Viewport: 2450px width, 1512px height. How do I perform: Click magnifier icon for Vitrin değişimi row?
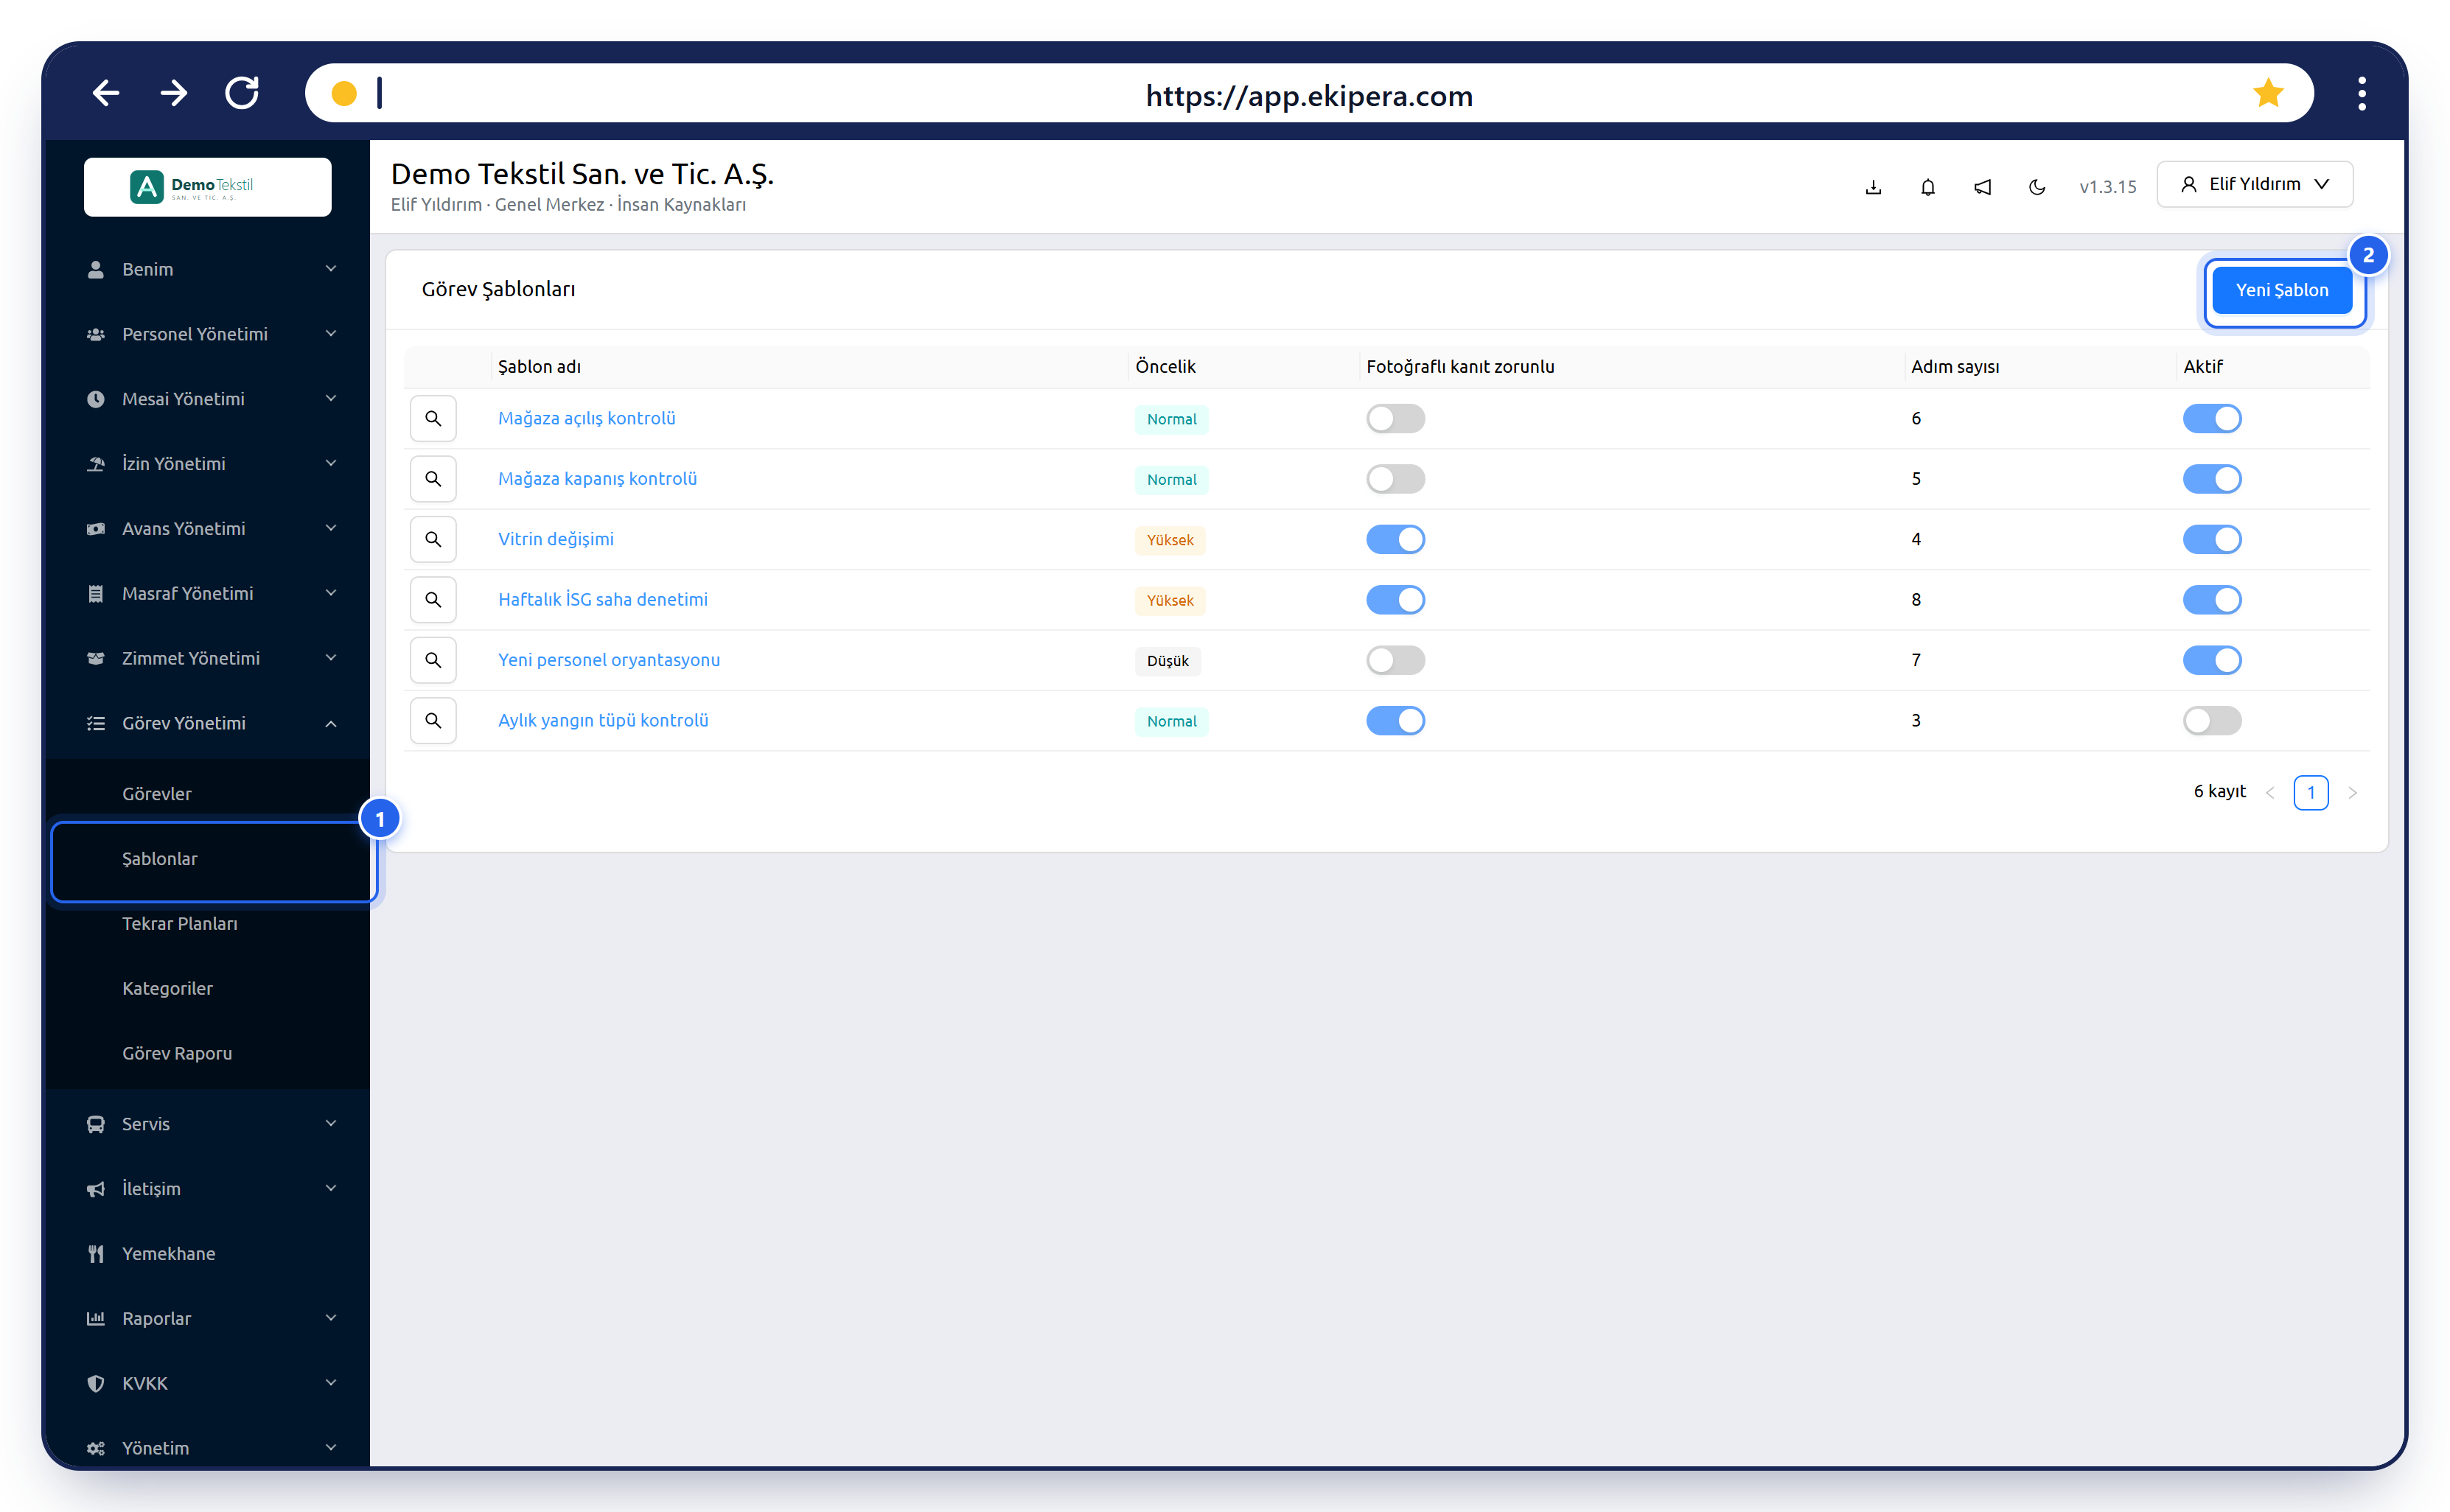pos(433,539)
